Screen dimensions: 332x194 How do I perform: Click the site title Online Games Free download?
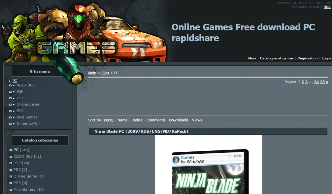coord(243,33)
